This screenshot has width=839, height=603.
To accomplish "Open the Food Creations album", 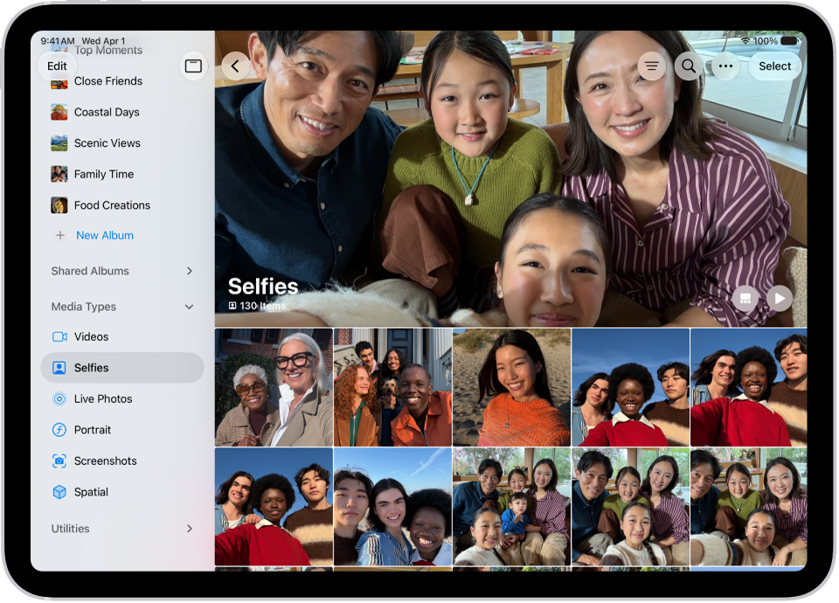I will coord(122,204).
